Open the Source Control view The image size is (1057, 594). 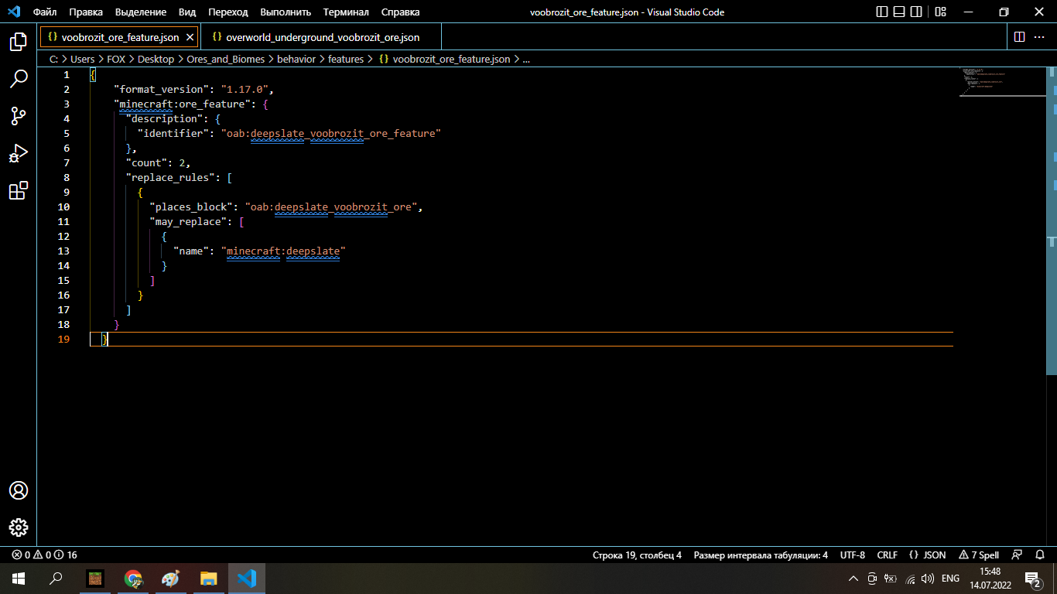click(19, 116)
